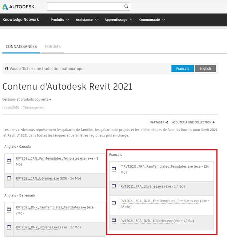Switch language to Français
This screenshot has width=227, height=240.
pyautogui.click(x=183, y=69)
